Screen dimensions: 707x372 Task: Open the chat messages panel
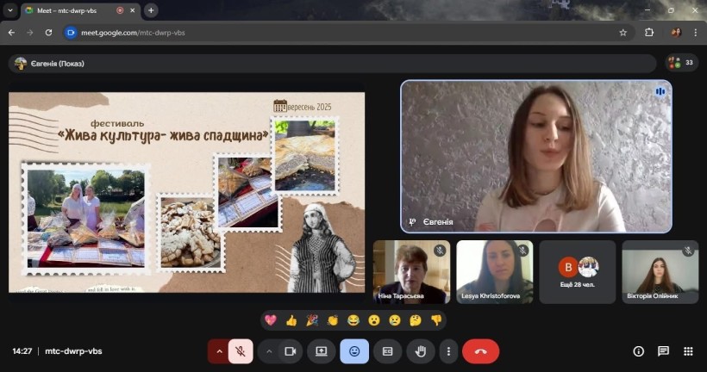[663, 351]
